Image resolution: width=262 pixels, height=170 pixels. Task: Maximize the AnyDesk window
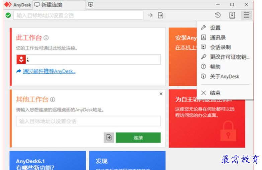click(x=232, y=4)
